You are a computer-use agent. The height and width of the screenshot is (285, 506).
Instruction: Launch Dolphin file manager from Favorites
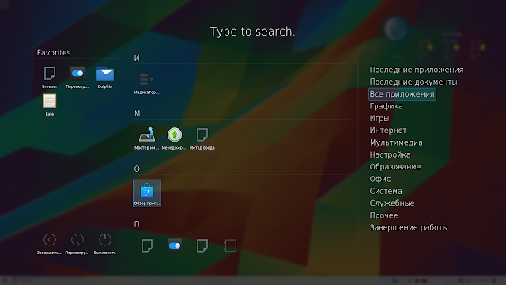[x=105, y=77]
